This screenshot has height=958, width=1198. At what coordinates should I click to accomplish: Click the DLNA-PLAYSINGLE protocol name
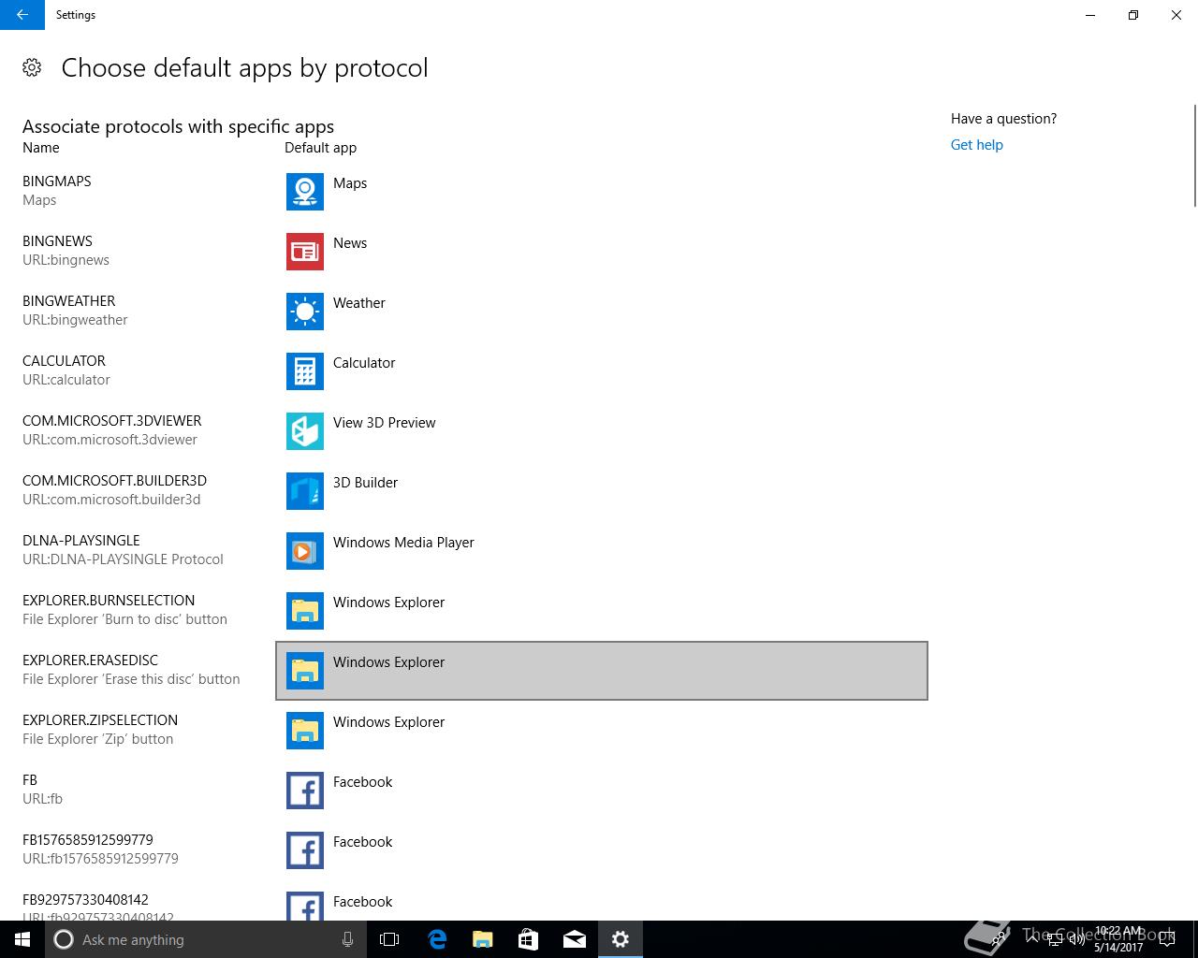(81, 541)
